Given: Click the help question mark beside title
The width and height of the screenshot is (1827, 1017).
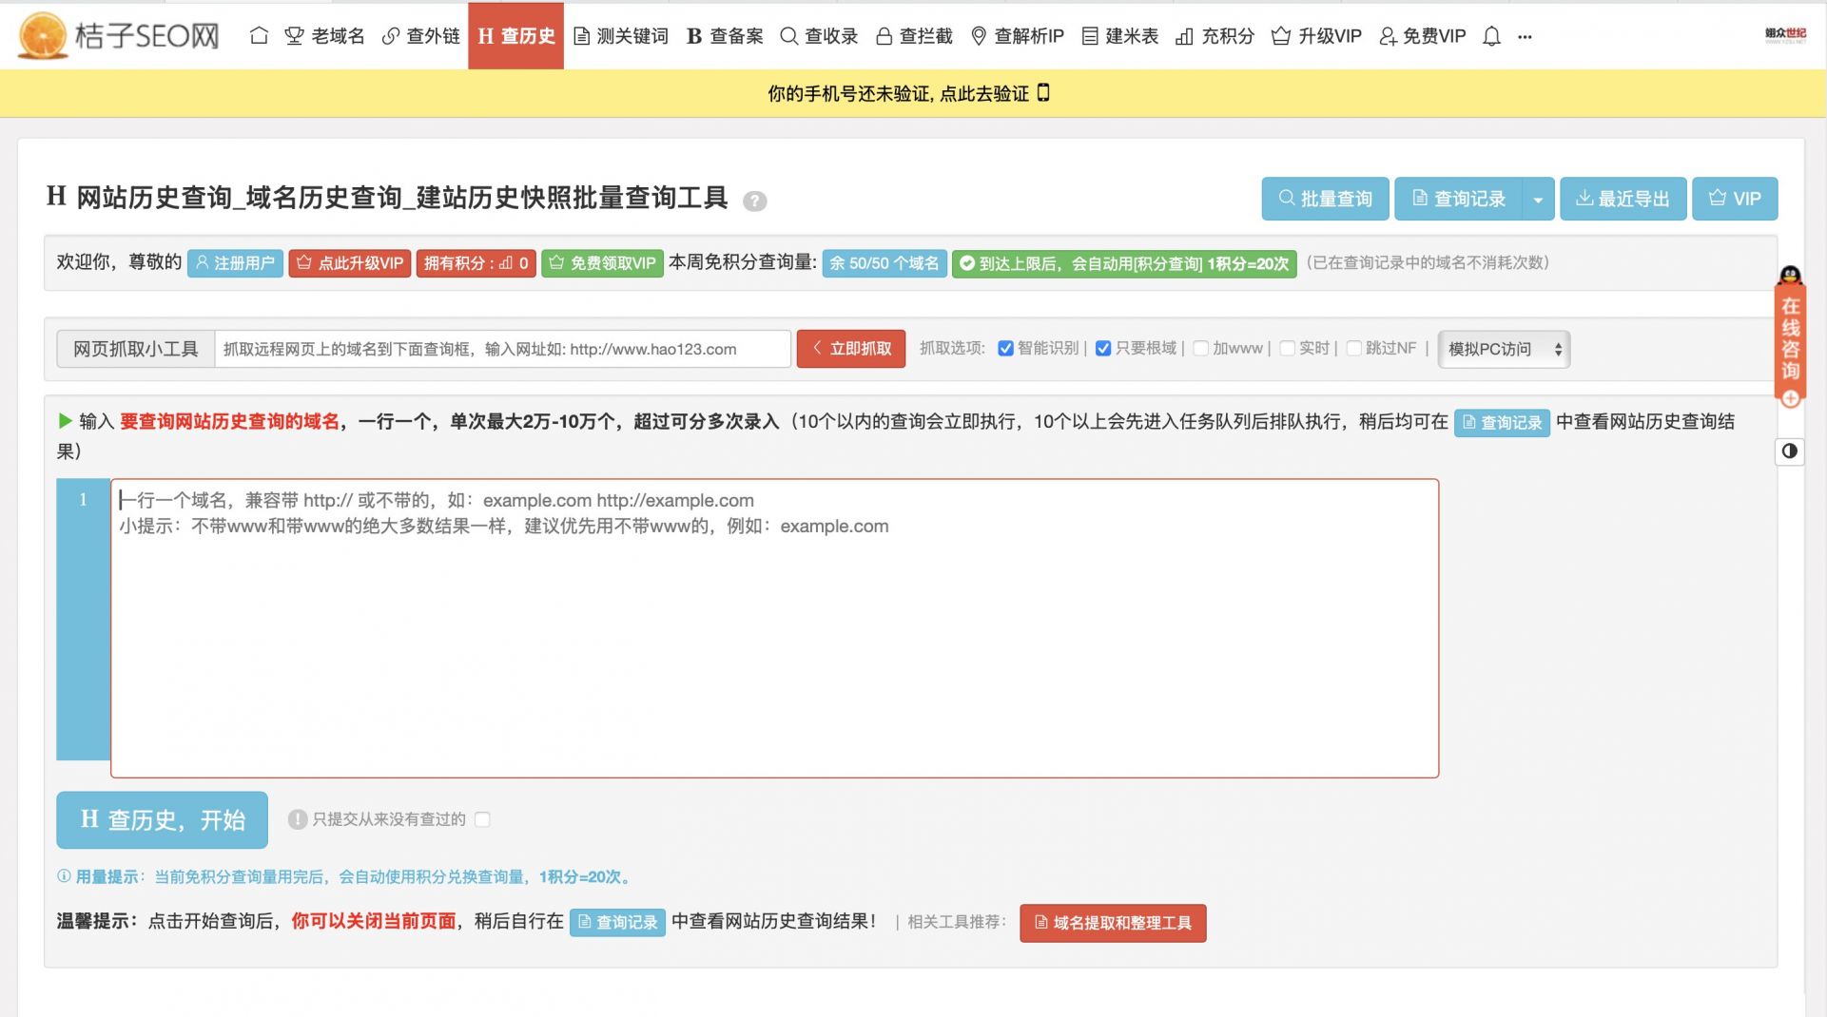Looking at the screenshot, I should click(x=754, y=201).
